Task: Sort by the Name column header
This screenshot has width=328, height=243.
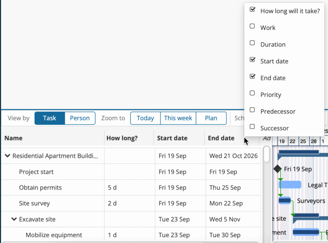Action: (x=14, y=138)
